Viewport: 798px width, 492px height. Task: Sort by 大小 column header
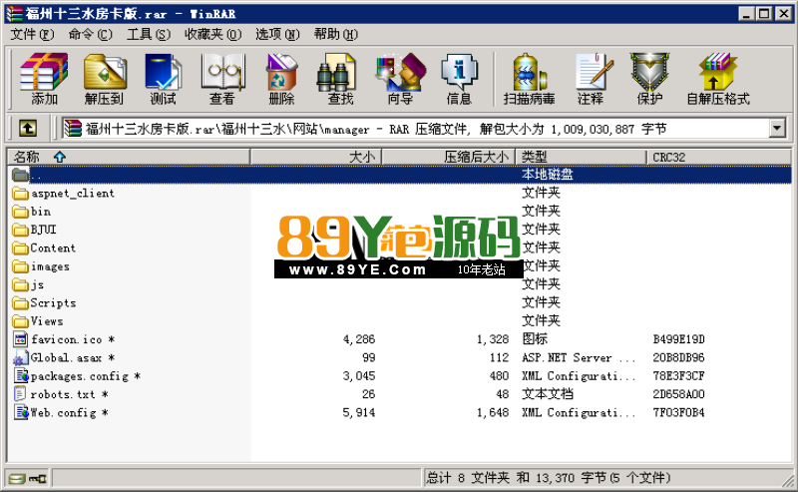click(316, 157)
